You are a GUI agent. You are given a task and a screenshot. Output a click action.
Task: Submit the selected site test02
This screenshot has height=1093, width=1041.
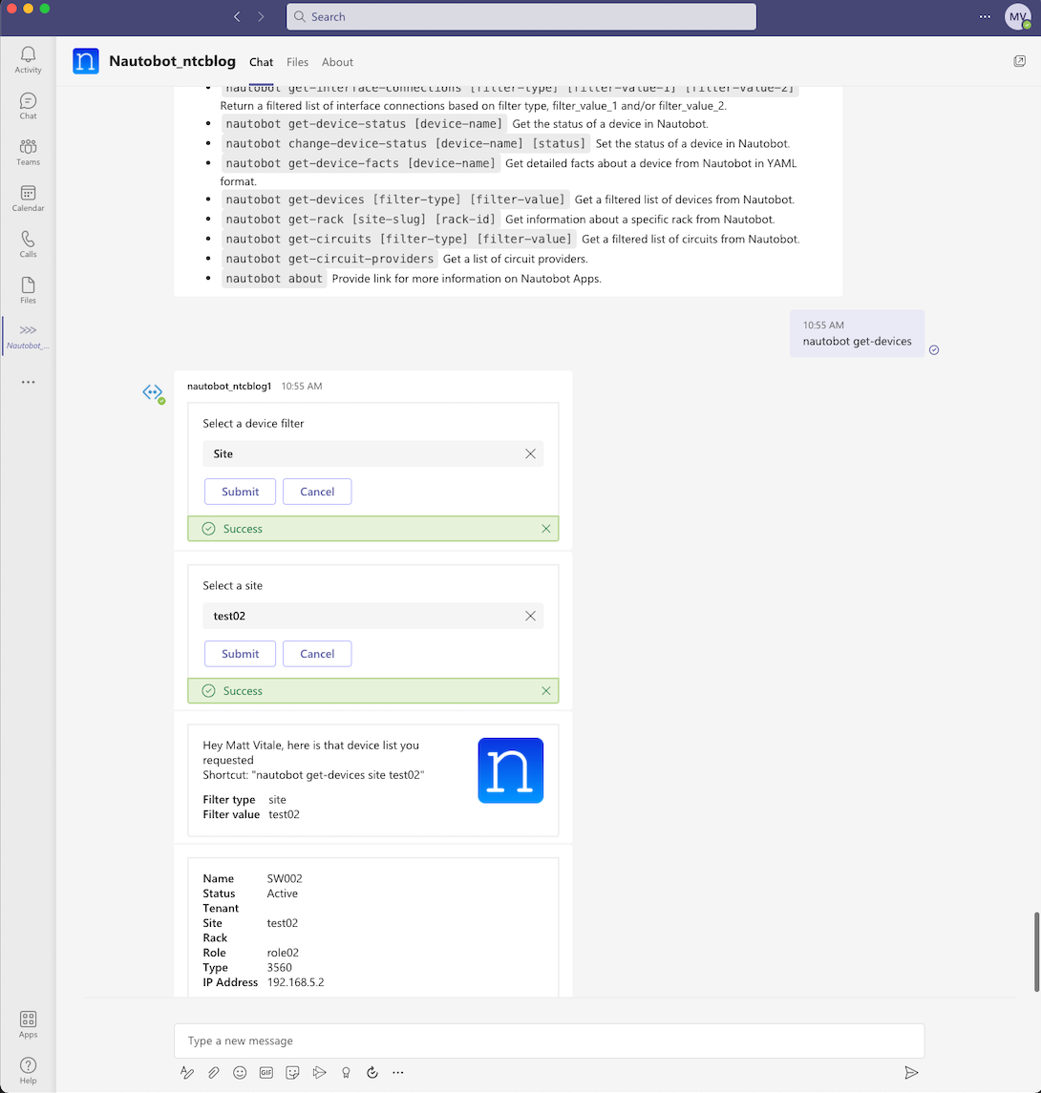point(240,653)
